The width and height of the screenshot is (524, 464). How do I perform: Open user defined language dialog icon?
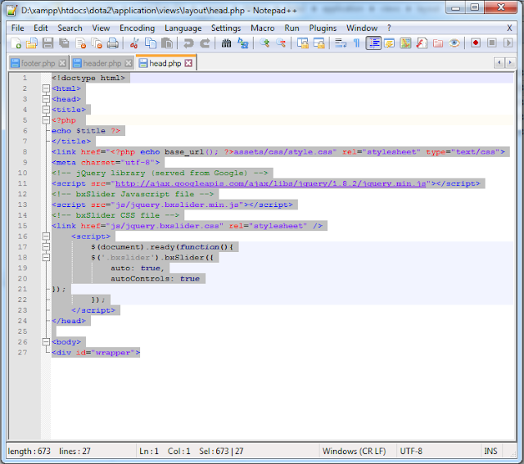pos(390,43)
